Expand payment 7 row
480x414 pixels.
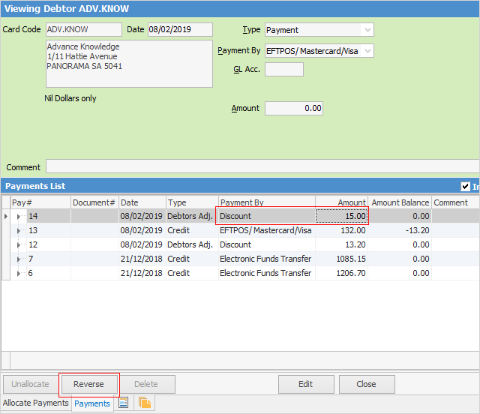19,259
